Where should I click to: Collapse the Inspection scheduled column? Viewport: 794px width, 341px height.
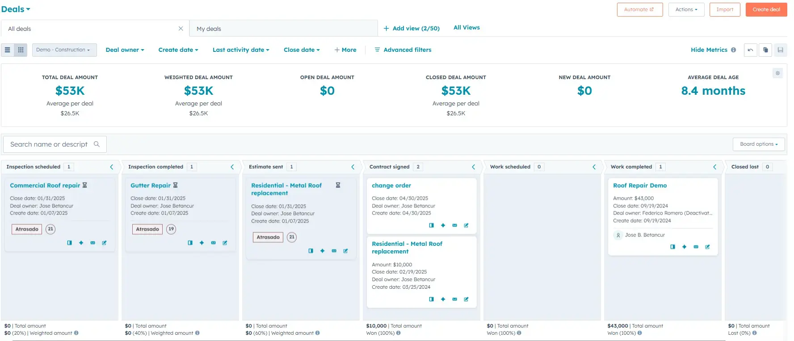(112, 167)
